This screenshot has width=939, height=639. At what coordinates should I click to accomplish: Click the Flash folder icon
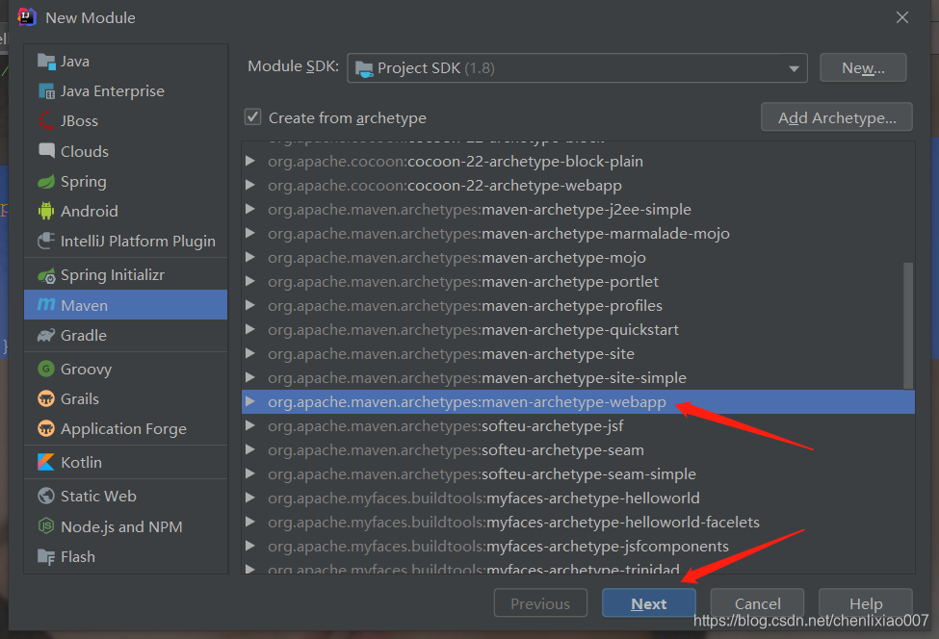click(46, 556)
